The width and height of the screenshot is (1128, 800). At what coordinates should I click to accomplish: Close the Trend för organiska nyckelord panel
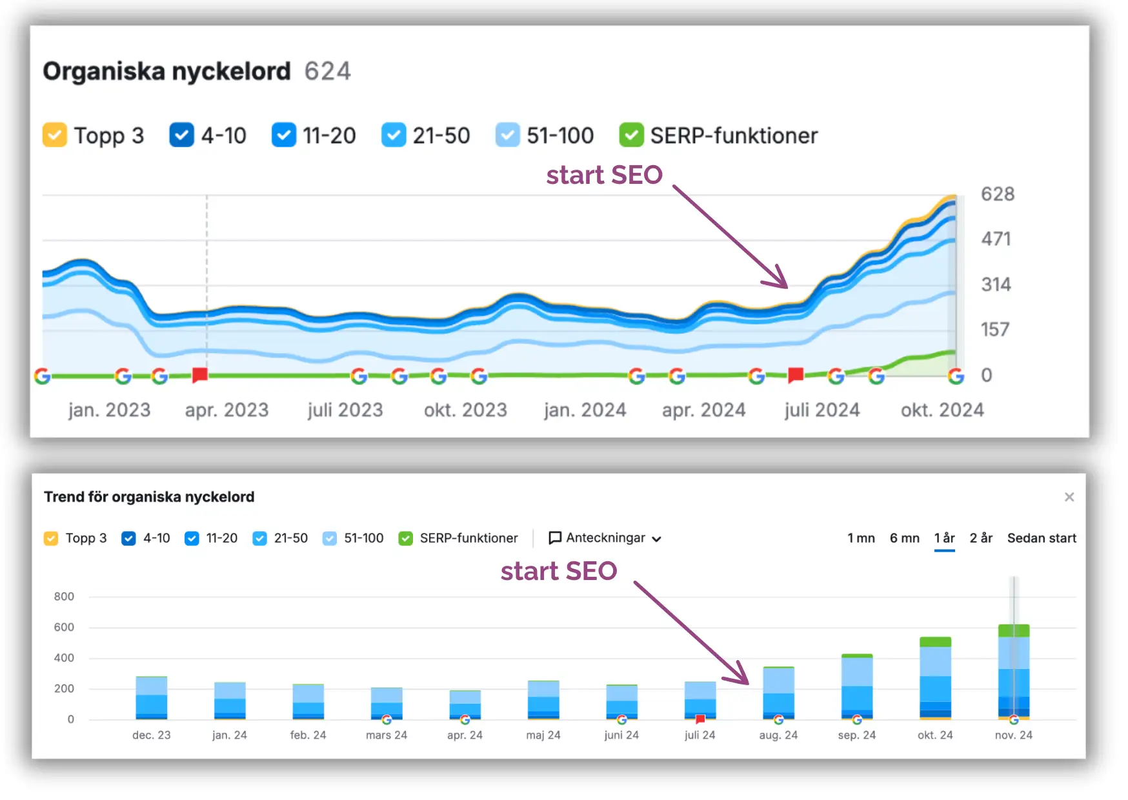pyautogui.click(x=1069, y=497)
